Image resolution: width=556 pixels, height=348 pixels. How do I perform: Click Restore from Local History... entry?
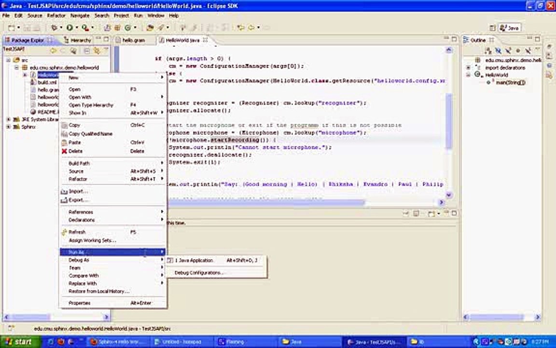click(112, 291)
